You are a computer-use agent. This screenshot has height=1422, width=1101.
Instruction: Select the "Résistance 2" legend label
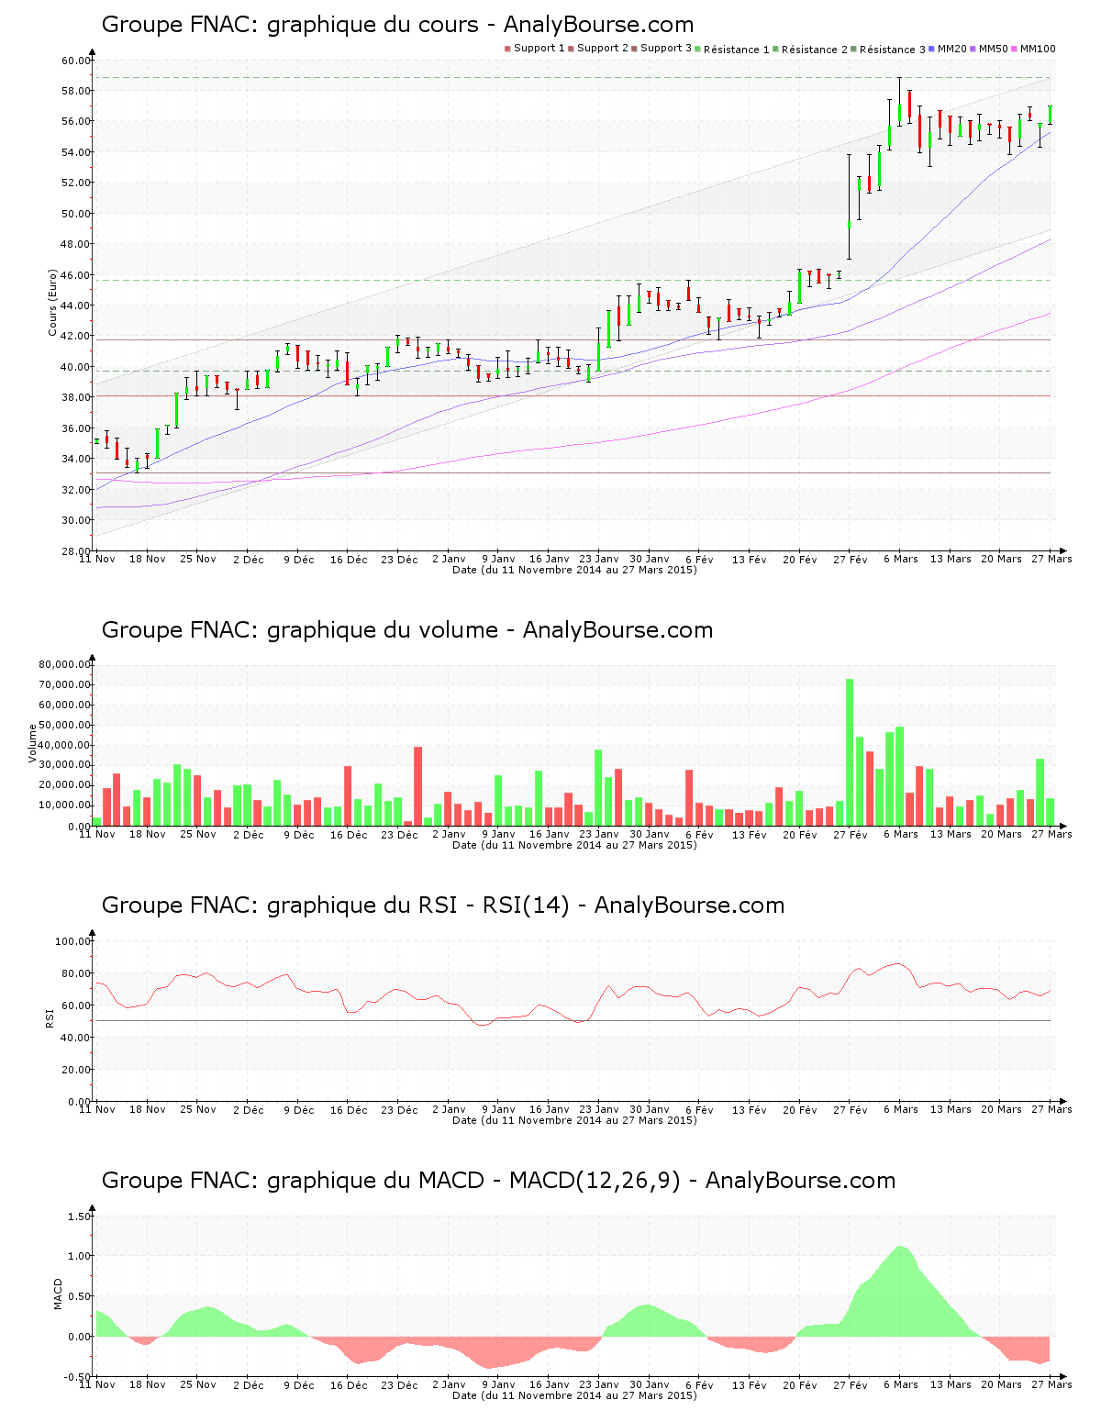point(815,49)
